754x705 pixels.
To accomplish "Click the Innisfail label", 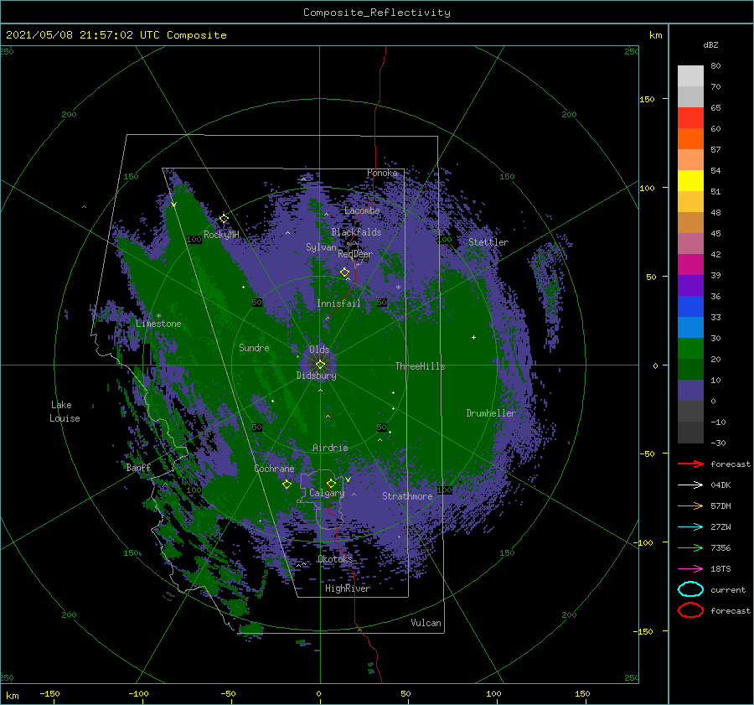I will [x=338, y=303].
